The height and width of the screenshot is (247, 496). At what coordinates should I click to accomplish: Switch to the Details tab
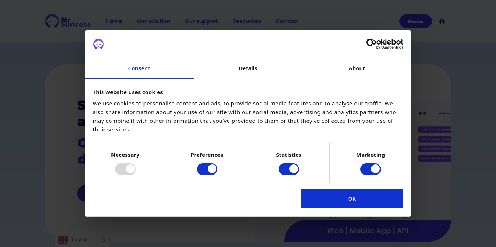[x=248, y=68]
